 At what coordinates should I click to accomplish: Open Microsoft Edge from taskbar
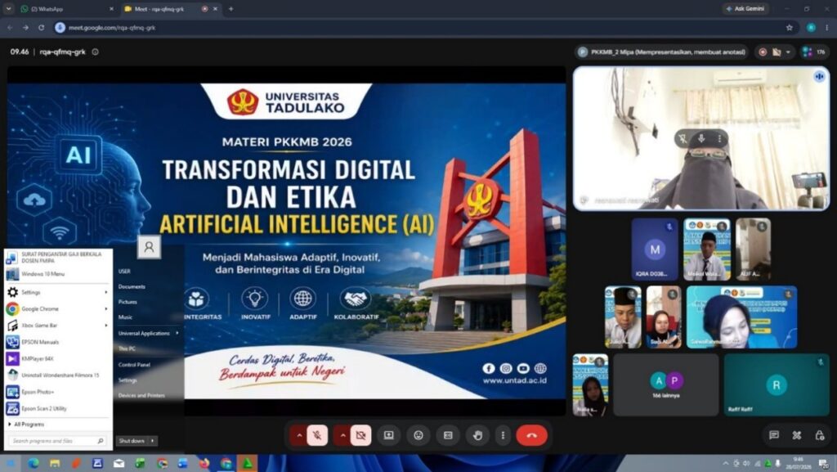(33, 464)
